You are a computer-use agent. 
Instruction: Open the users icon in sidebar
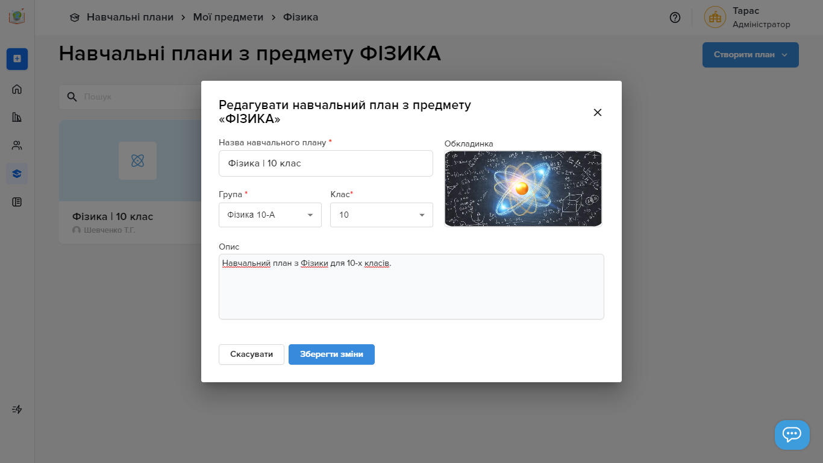[x=17, y=145]
